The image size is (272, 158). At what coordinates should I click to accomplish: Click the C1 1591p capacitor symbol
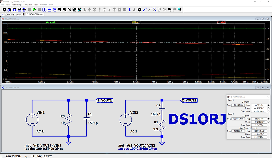click(87, 118)
